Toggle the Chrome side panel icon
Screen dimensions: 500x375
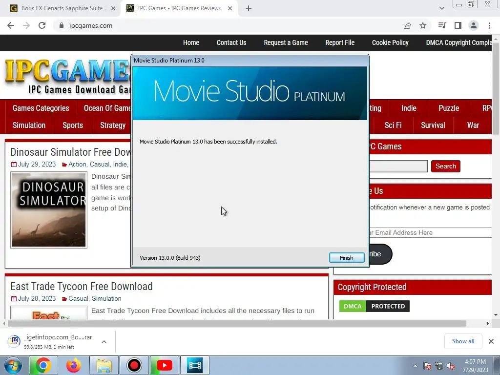tap(458, 25)
